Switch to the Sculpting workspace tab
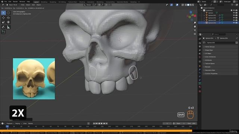 (x=53, y=2)
